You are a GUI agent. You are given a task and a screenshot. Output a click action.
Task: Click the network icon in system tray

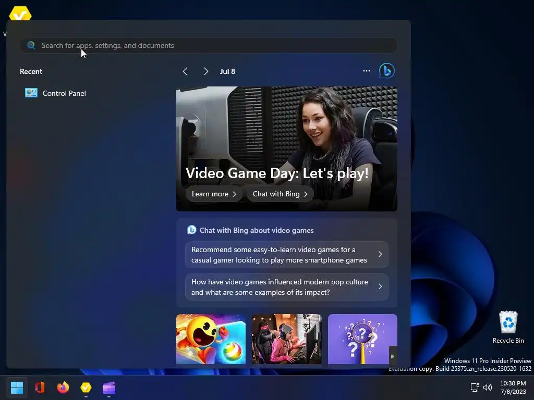click(475, 387)
